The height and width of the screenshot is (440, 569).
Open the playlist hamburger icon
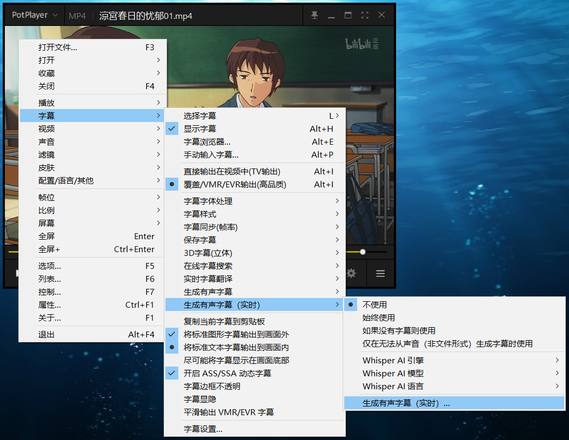(x=380, y=273)
